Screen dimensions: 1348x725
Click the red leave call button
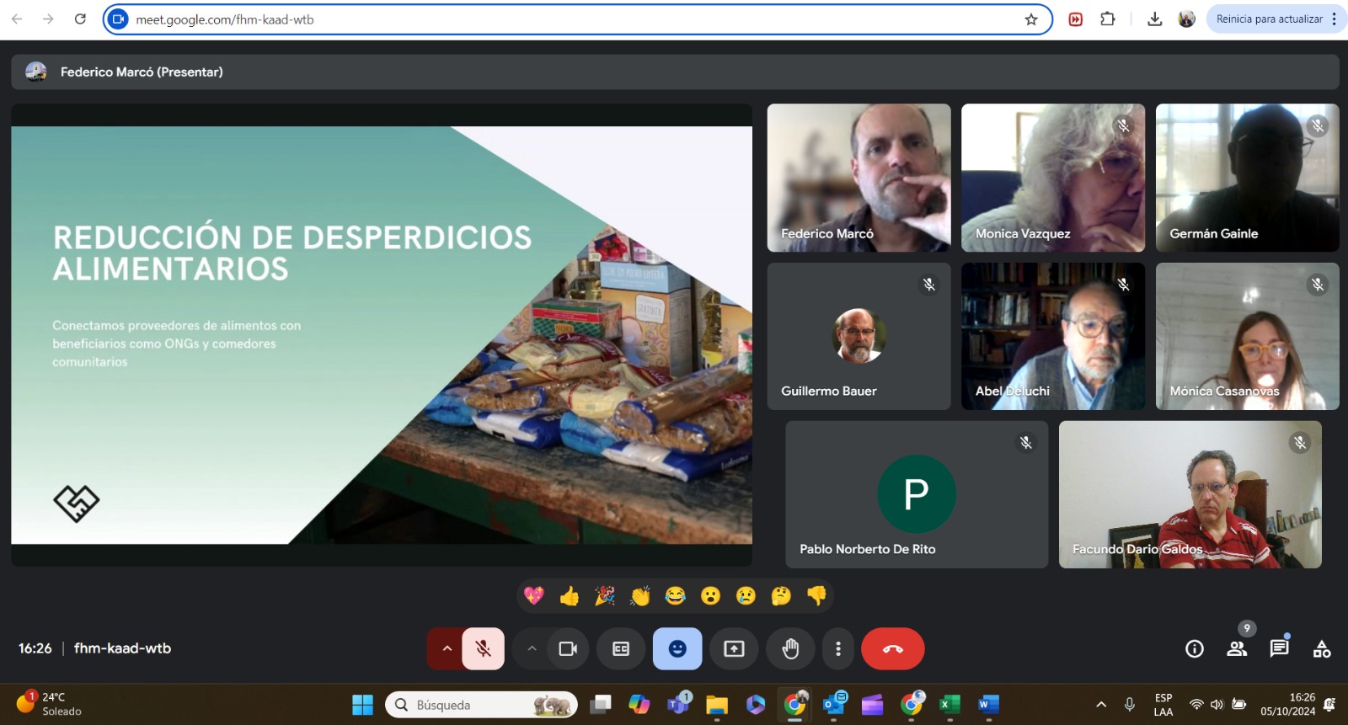click(892, 648)
